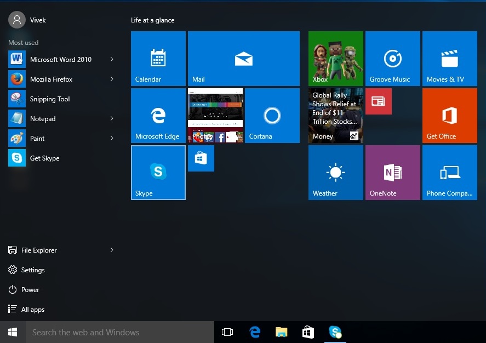Open the Cortana tile

[272, 116]
